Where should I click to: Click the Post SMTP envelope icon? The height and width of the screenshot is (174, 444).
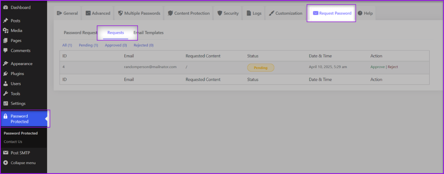5,153
